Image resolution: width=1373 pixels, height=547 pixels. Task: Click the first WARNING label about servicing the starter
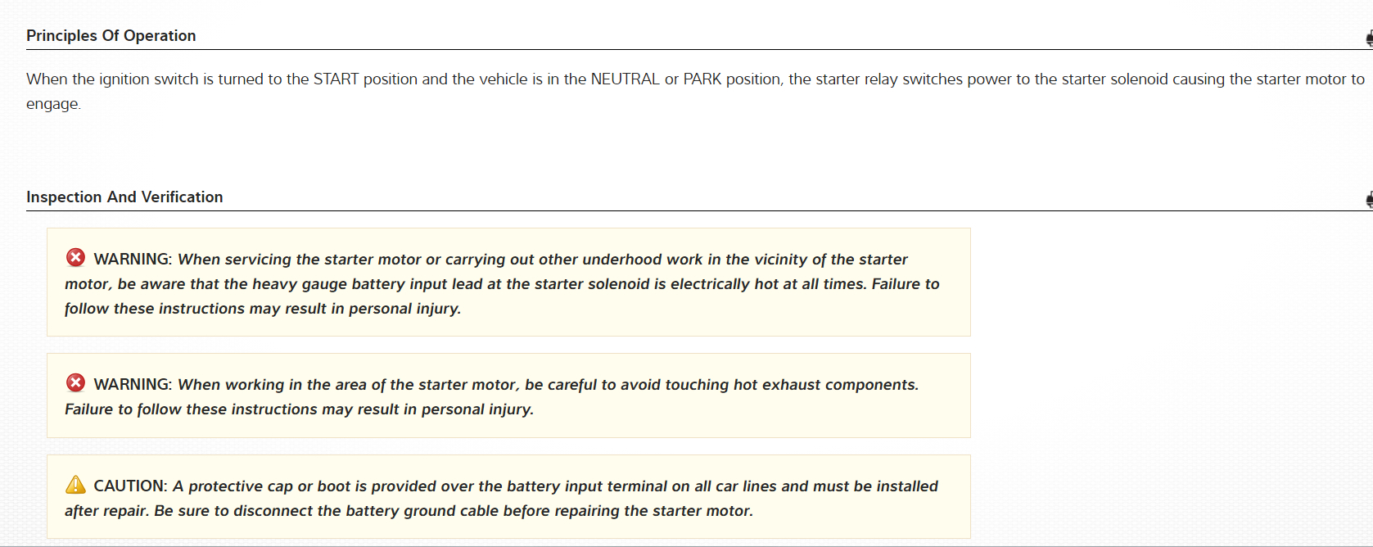pyautogui.click(x=133, y=260)
